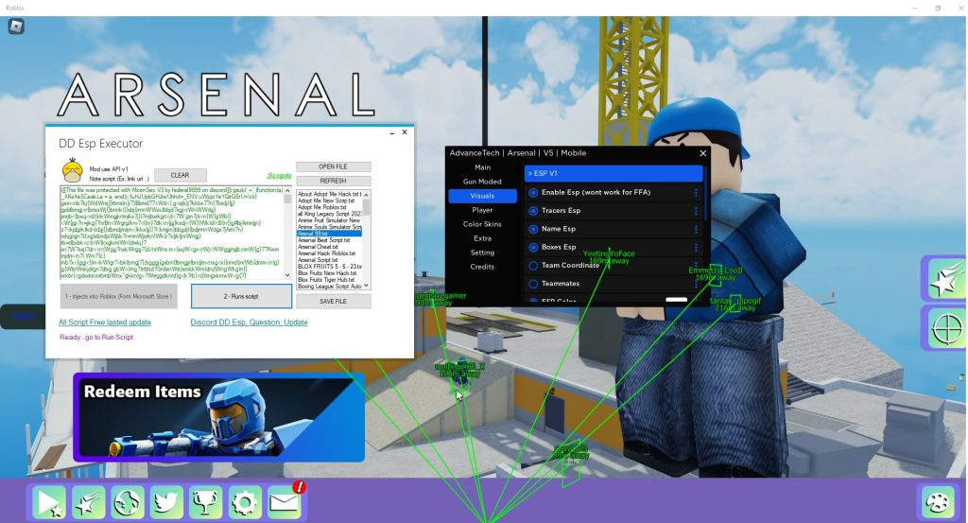Enable Teammates option
This screenshot has width=968, height=523.
click(x=533, y=284)
